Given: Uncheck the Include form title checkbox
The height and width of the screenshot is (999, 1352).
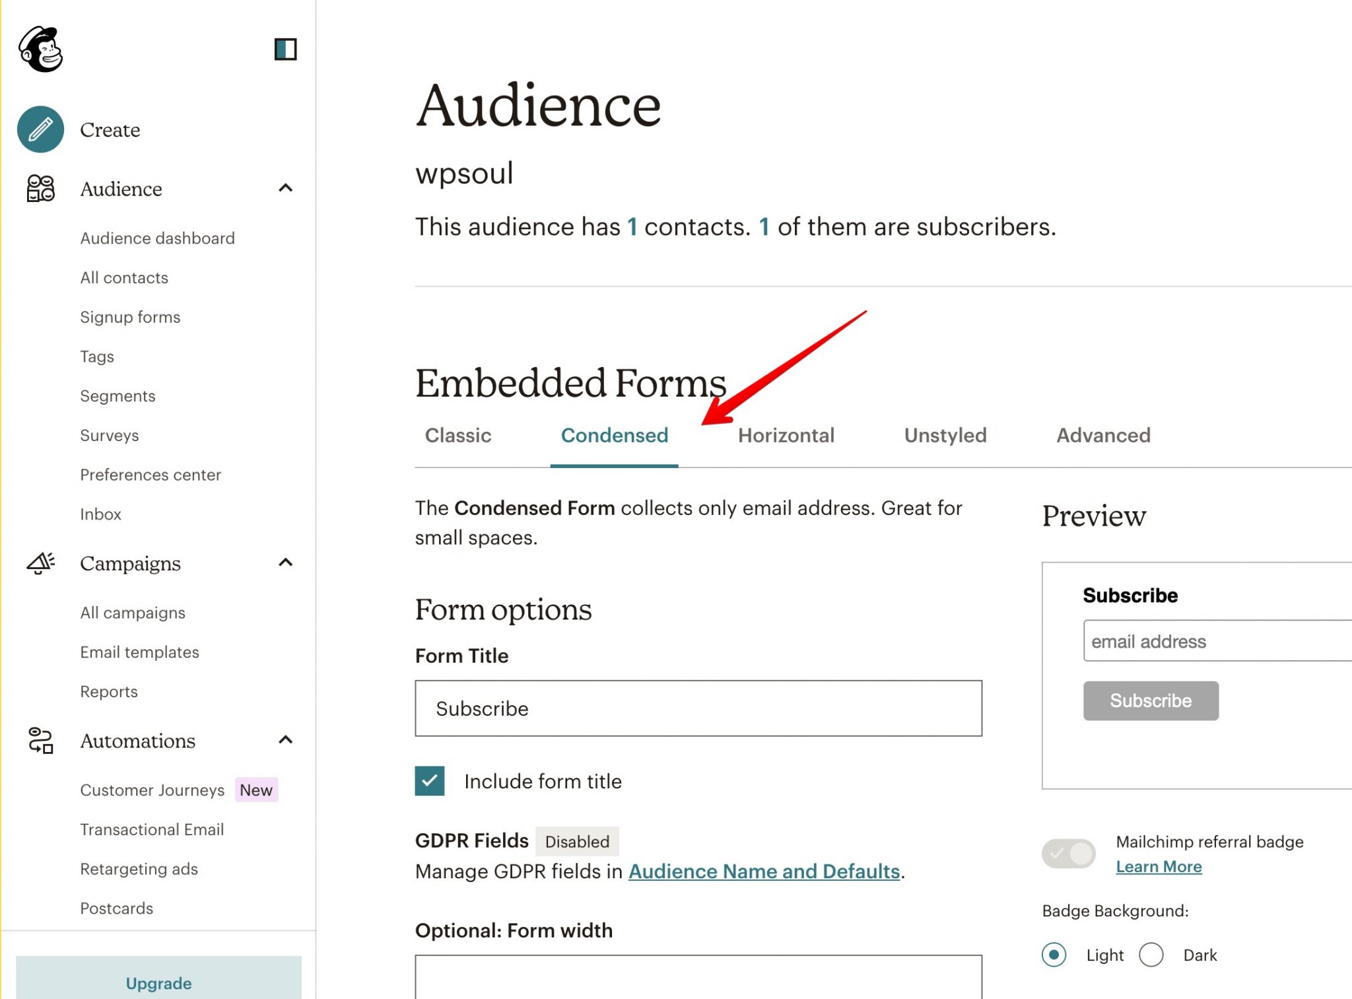Looking at the screenshot, I should click(x=428, y=781).
